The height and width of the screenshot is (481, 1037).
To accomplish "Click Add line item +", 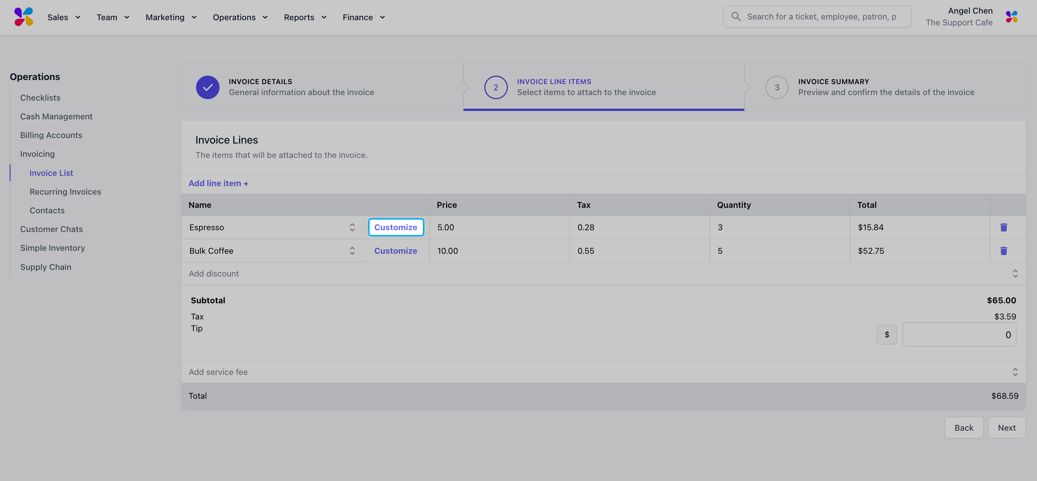I will [x=218, y=183].
